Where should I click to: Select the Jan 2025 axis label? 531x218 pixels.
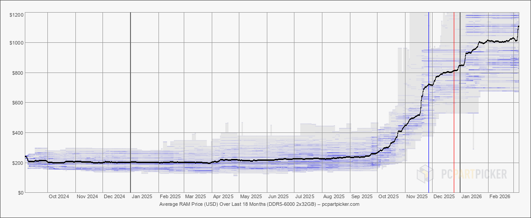[x=142, y=196]
